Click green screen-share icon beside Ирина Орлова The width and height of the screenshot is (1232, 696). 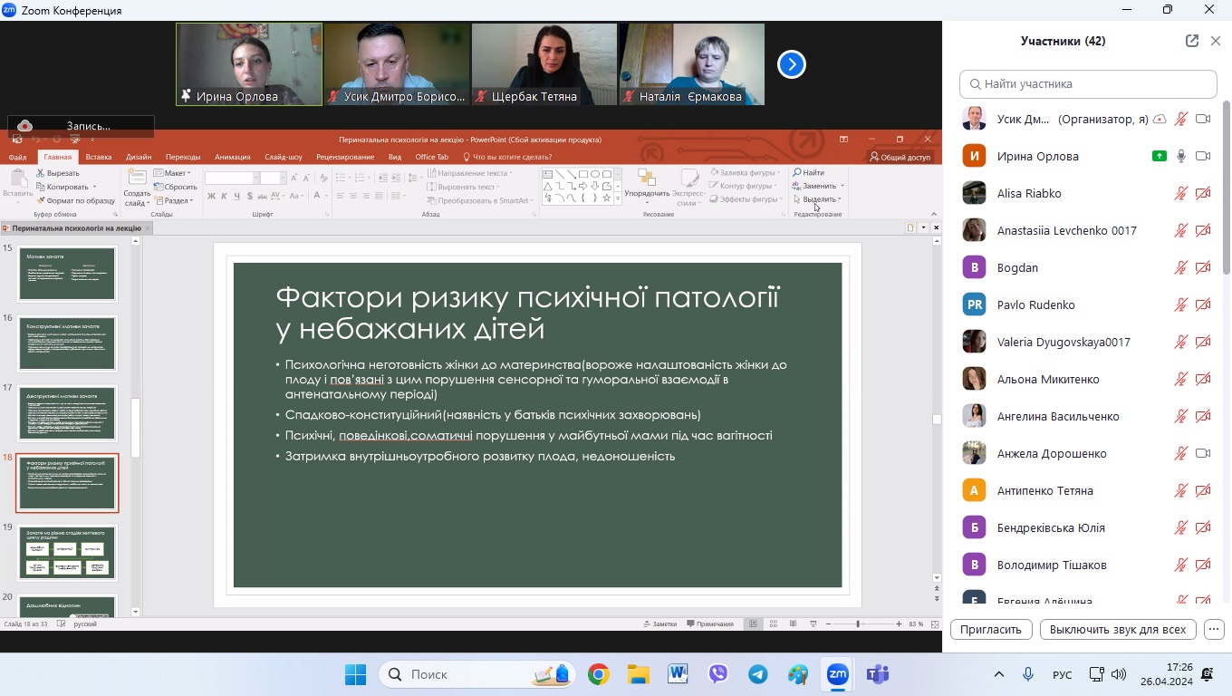(x=1160, y=156)
